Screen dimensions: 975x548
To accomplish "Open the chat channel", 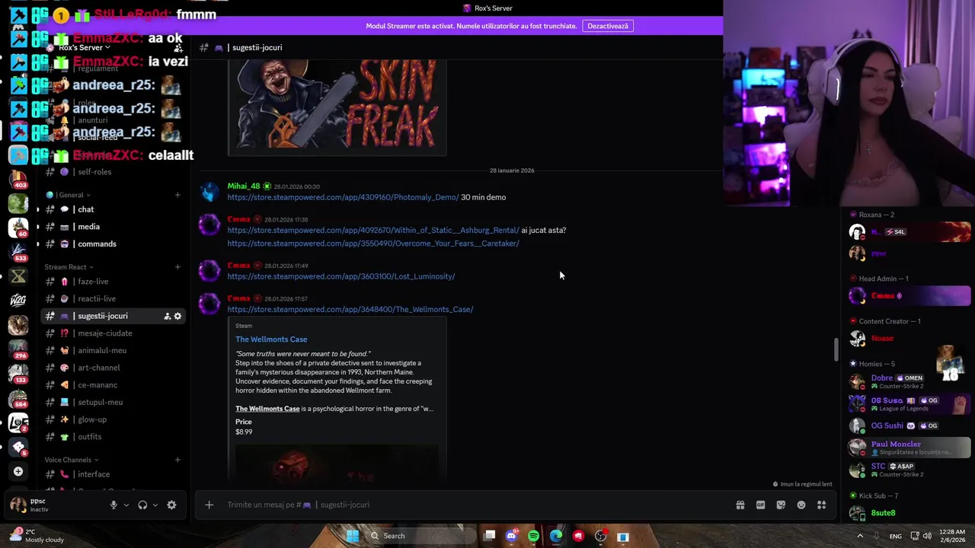I will (x=113, y=209).
